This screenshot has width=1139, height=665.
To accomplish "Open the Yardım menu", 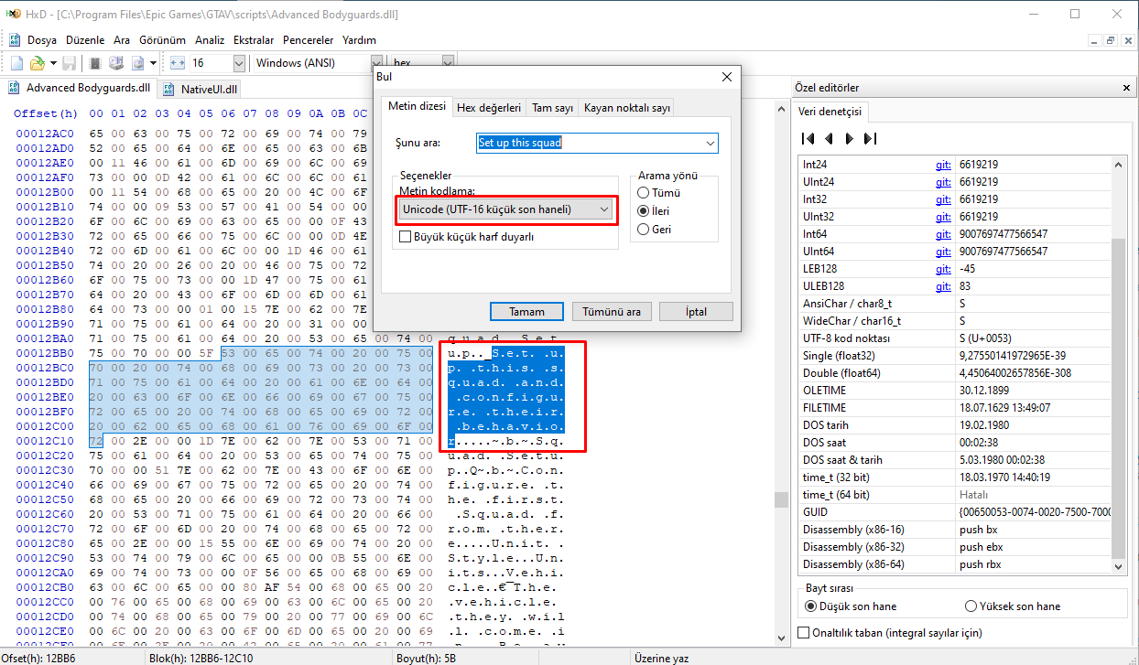I will click(359, 40).
